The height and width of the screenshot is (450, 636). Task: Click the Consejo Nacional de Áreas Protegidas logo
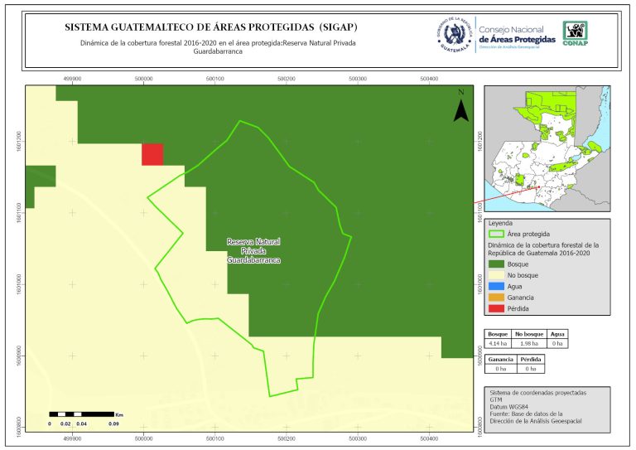(517, 36)
